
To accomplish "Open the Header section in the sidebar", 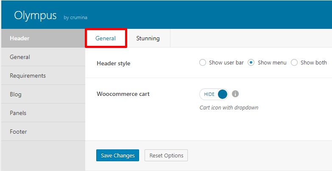I will click(43, 38).
